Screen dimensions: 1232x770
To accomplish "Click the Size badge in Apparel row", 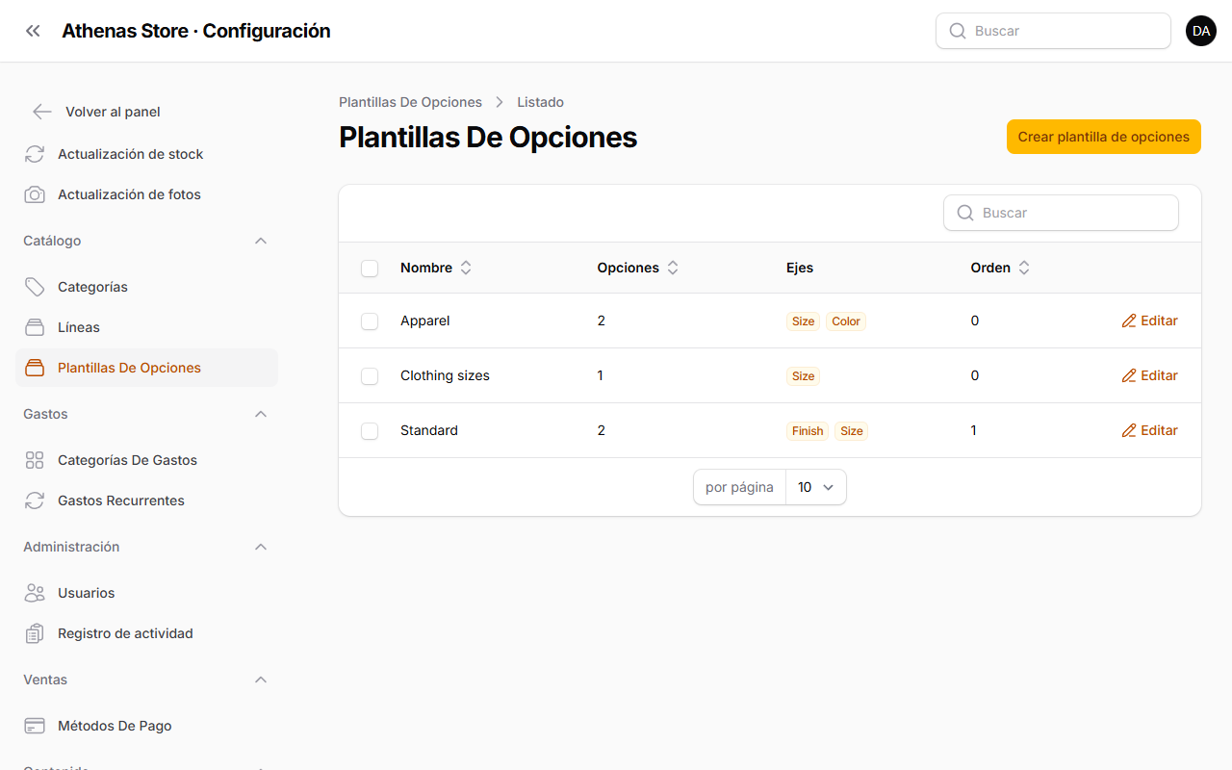I will tap(803, 321).
